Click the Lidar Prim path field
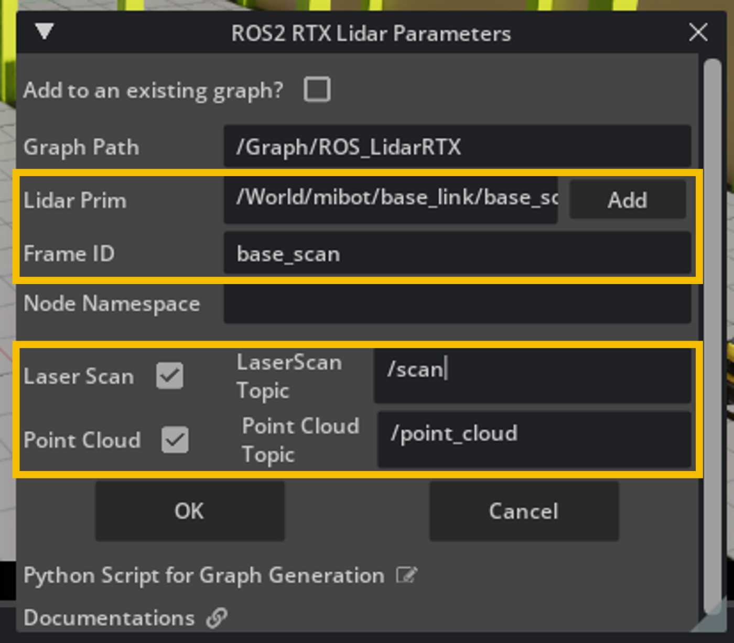Image resolution: width=734 pixels, height=643 pixels. point(391,200)
